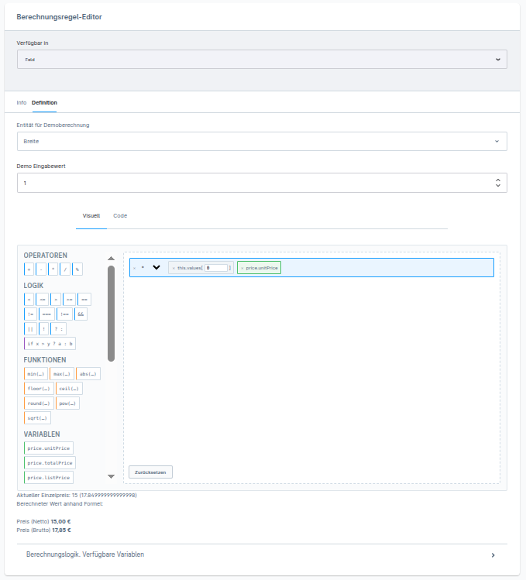Remove the multiplication row from formula
Image resolution: width=526 pixels, height=580 pixels.
coord(134,268)
